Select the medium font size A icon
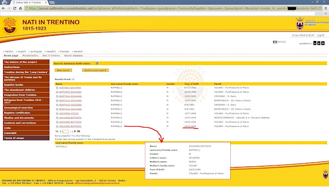 (x=319, y=44)
